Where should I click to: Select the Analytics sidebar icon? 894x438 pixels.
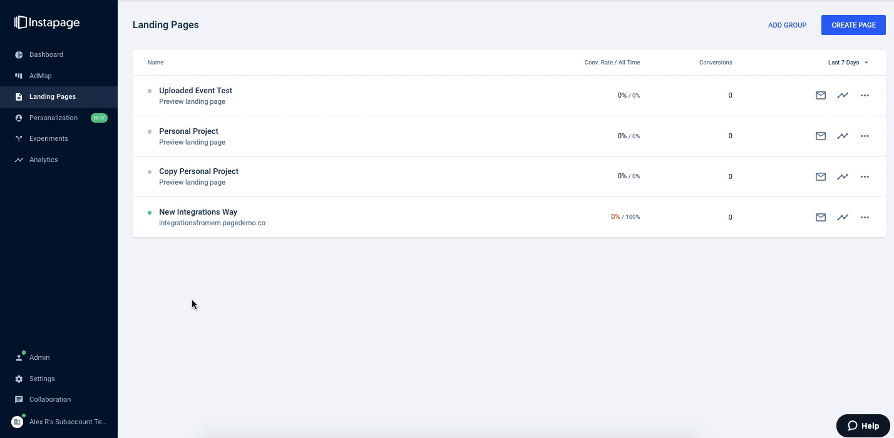pos(19,160)
